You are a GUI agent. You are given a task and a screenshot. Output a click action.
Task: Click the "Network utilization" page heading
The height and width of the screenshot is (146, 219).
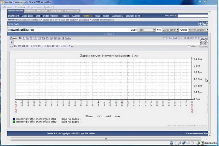[x=21, y=30]
